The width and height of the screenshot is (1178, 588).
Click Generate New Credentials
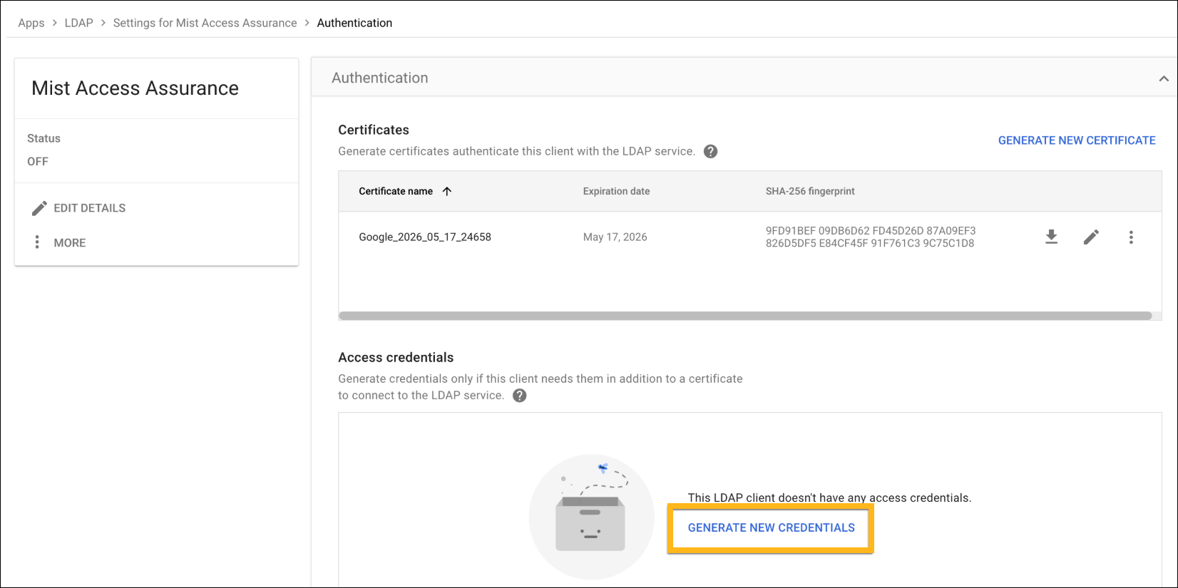(771, 528)
